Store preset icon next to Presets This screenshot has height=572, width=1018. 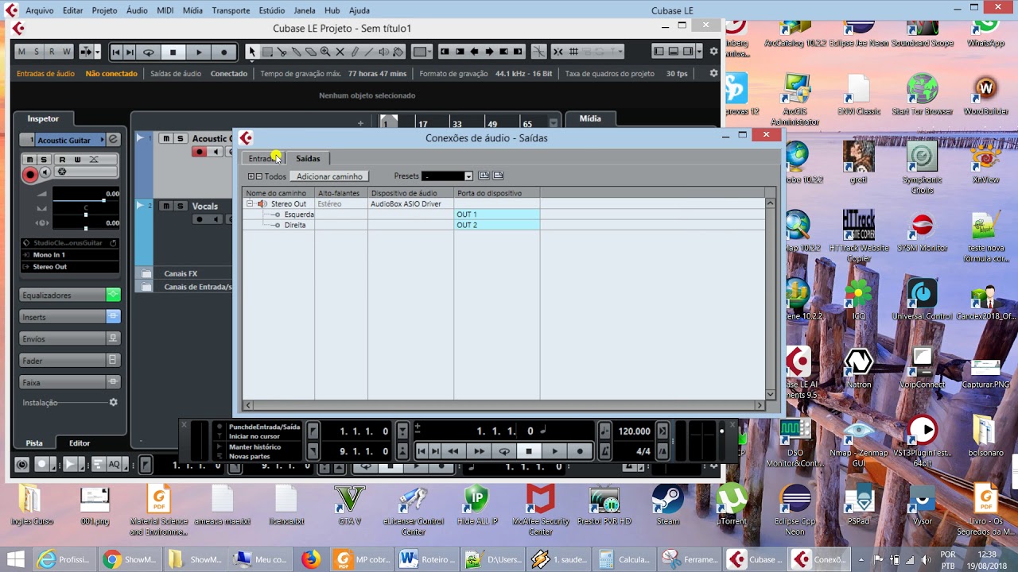tap(484, 176)
